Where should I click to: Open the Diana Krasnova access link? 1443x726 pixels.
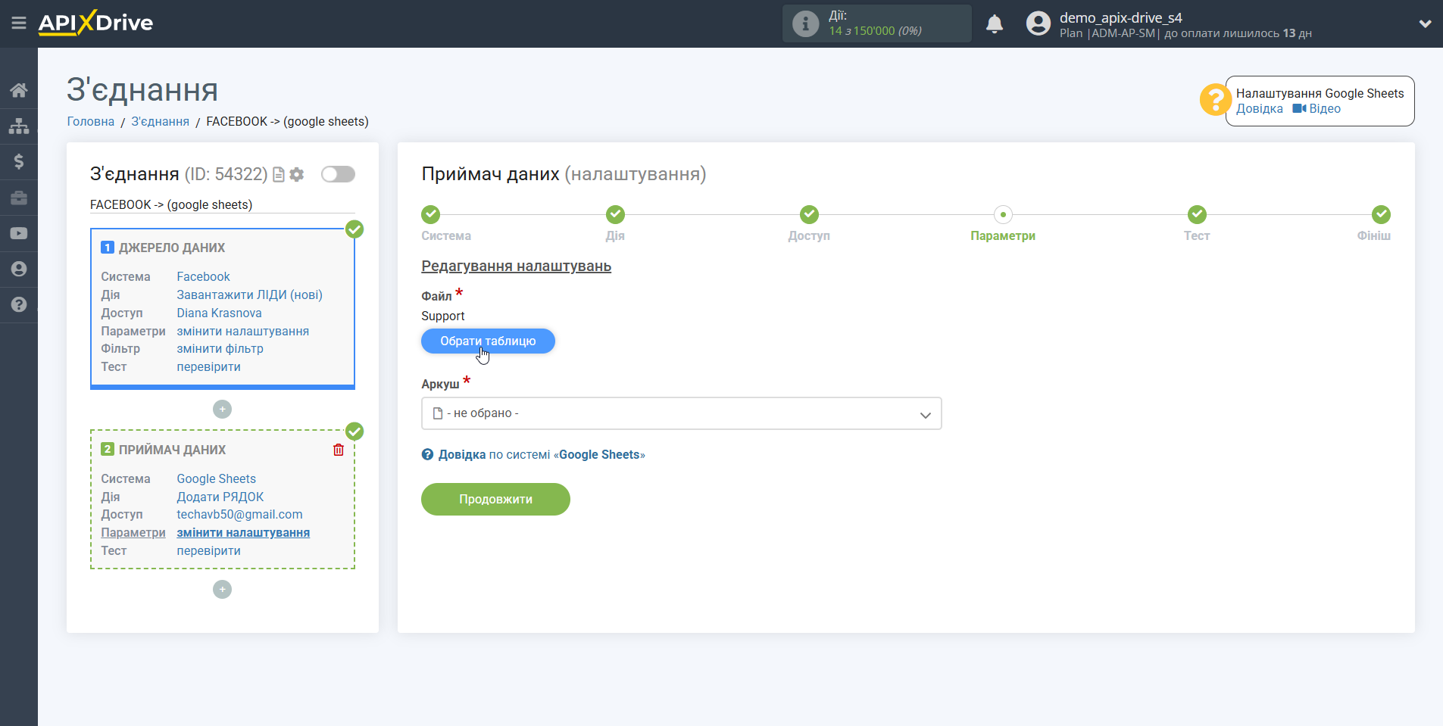click(x=219, y=313)
